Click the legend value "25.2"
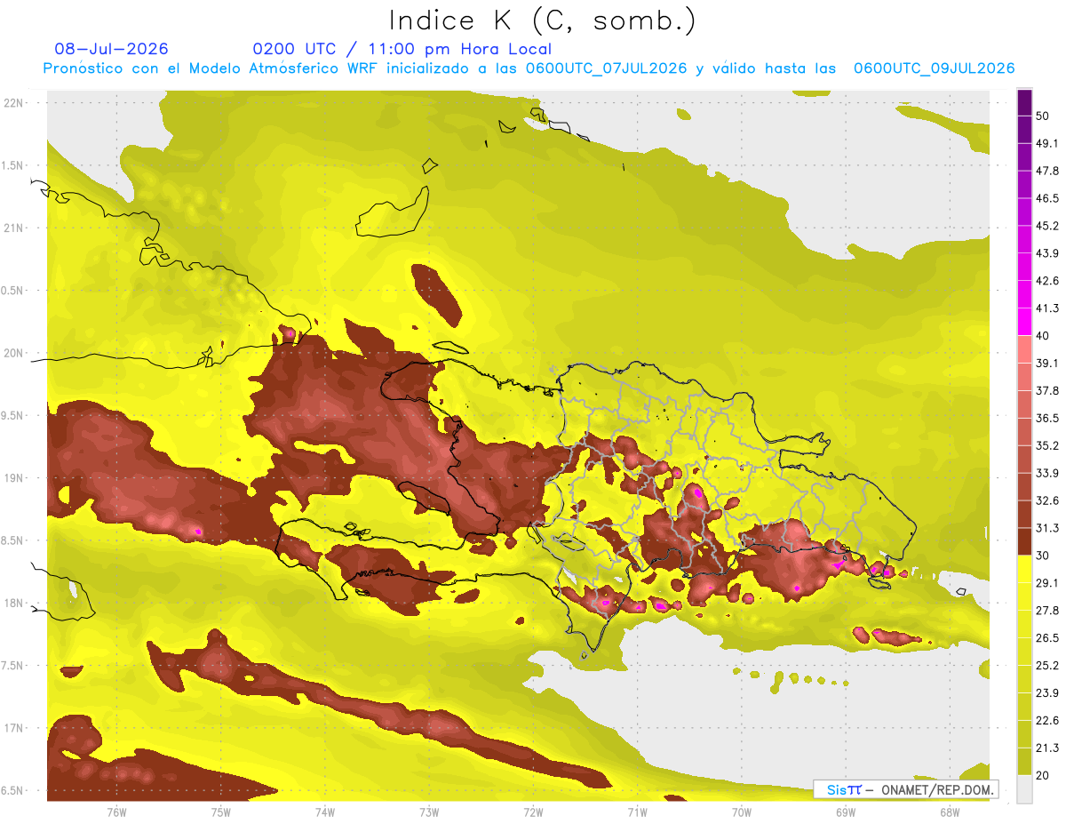 [1048, 666]
